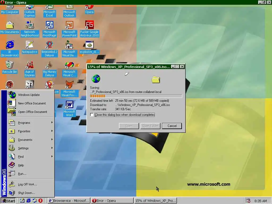
Task: Select the IE (Browservice) desktop icon
Action: pos(10,49)
